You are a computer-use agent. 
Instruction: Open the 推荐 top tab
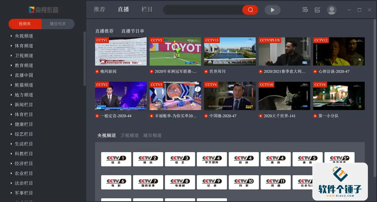pos(100,9)
